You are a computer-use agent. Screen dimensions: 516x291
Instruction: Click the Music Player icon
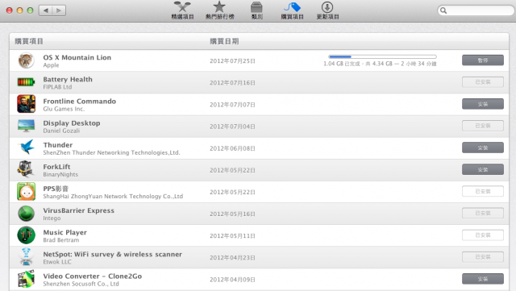[26, 235]
